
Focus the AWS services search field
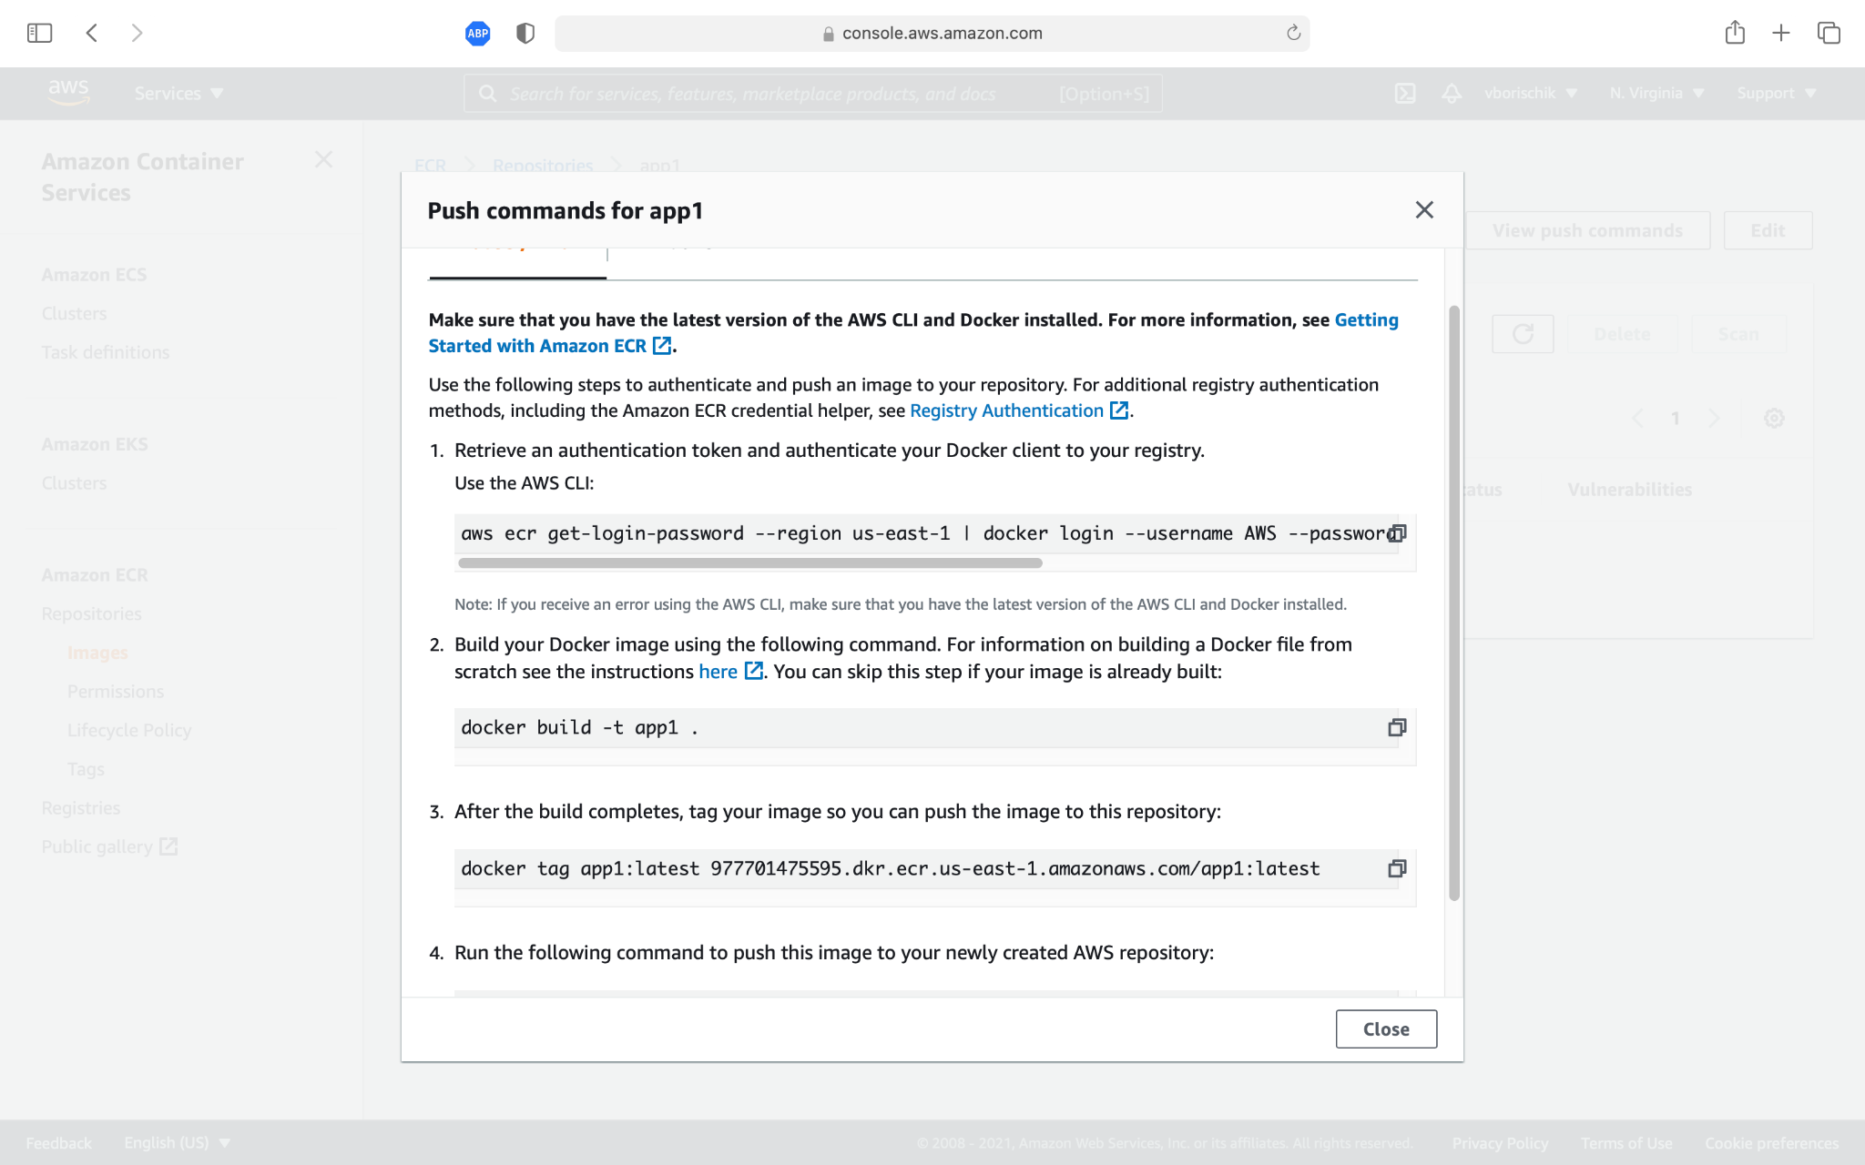pyautogui.click(x=813, y=94)
